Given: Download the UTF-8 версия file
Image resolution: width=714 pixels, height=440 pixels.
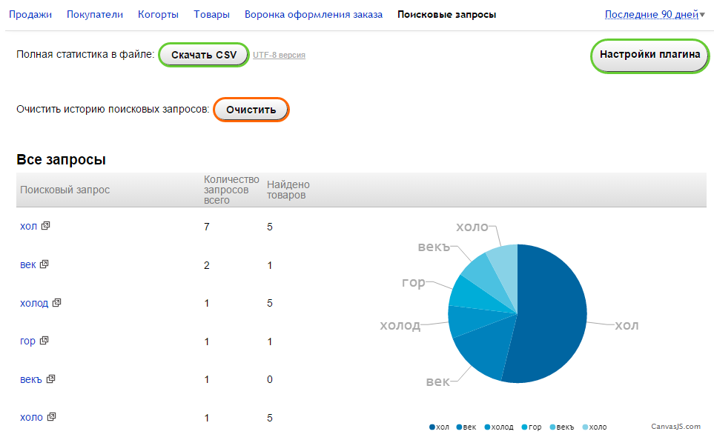Looking at the screenshot, I should click(279, 55).
